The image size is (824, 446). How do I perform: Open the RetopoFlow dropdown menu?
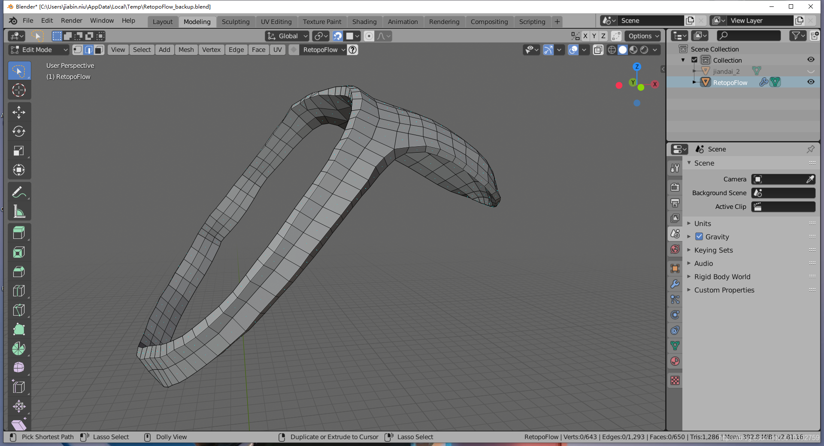(x=323, y=50)
